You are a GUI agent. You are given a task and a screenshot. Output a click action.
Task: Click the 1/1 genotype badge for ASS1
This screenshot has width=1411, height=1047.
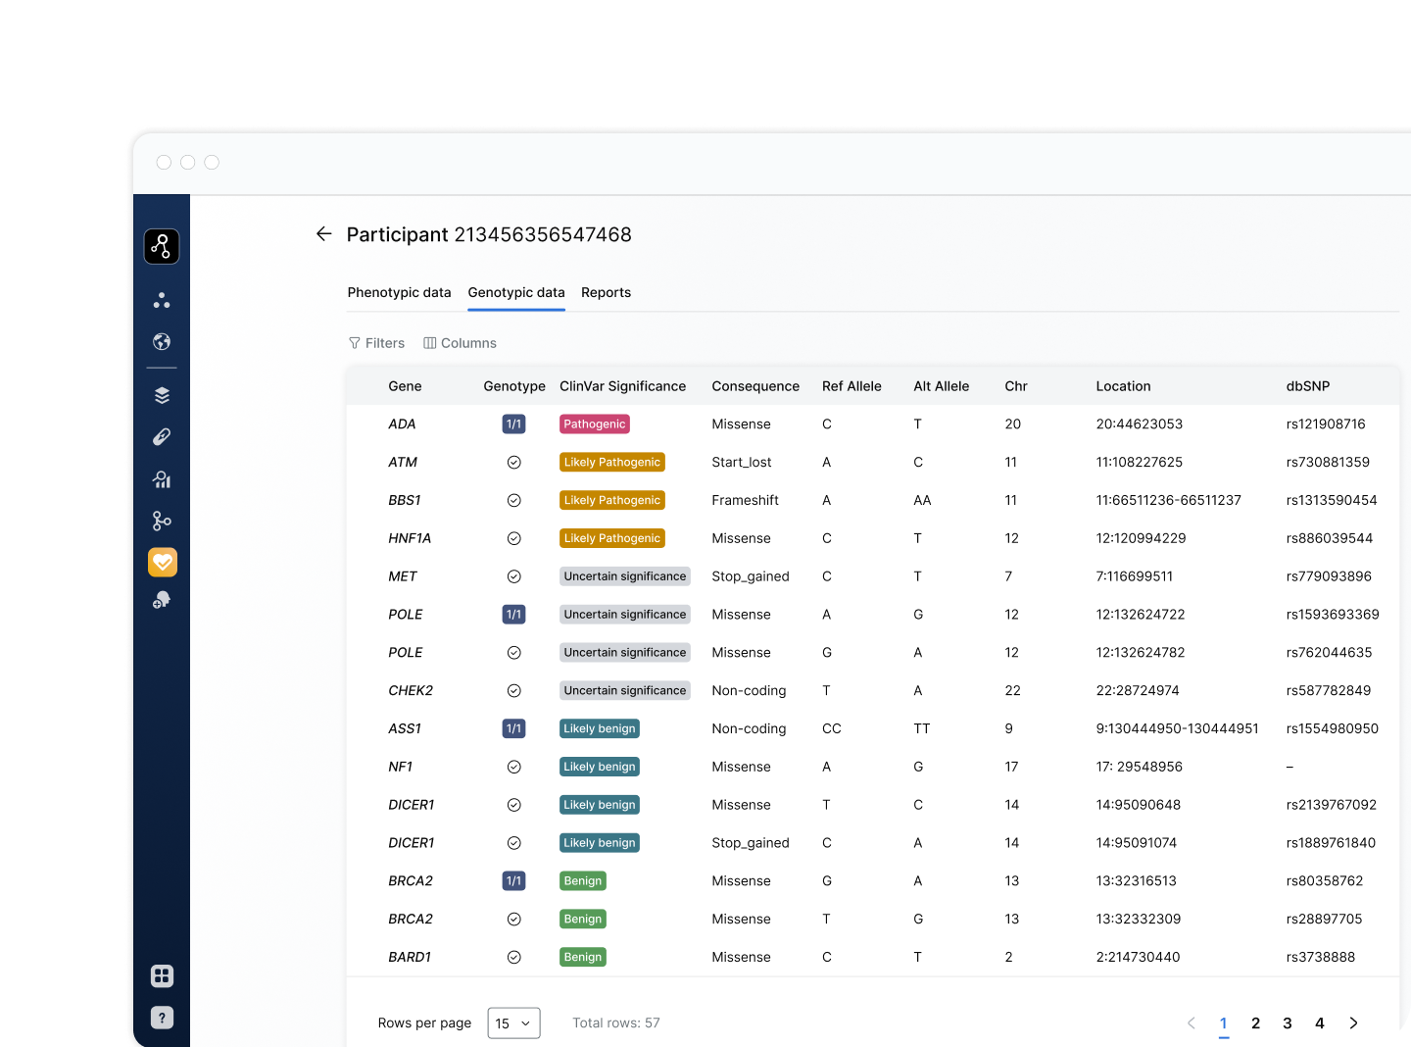pos(513,728)
